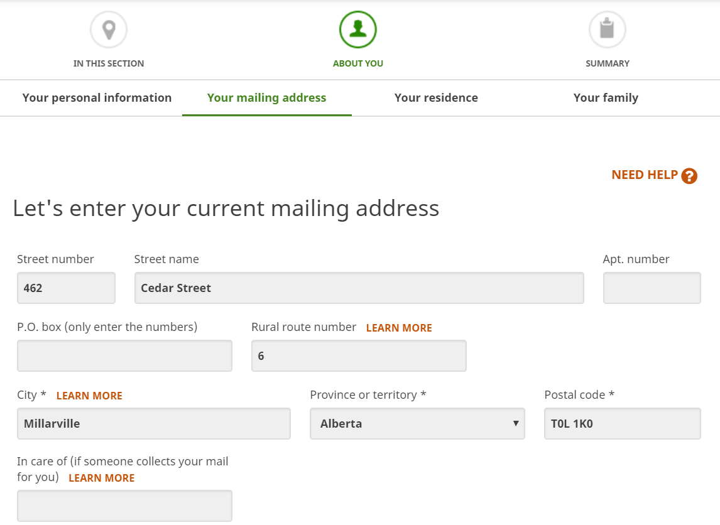720x525 pixels.
Task: Go to the Your residence tab
Action: (x=436, y=98)
